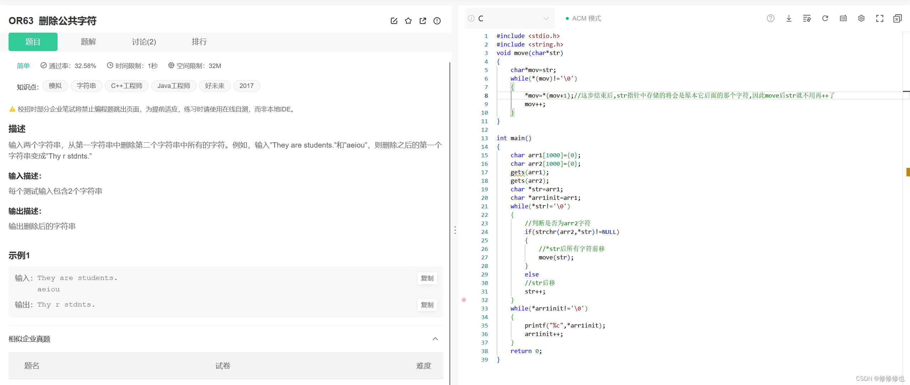Viewport: 910px width, 385px height.
Task: Open editor settings gear icon
Action: [x=861, y=18]
